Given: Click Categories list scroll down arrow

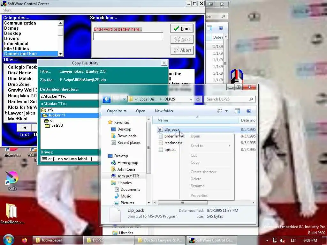Looking at the screenshot, I should point(60,54).
